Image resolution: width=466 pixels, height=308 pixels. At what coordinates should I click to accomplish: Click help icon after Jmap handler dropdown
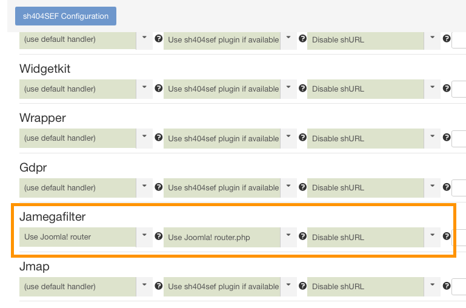(x=159, y=286)
